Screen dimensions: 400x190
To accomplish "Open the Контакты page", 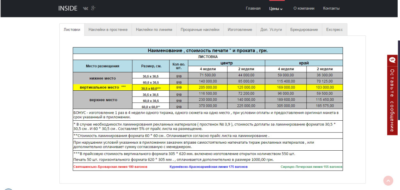I will (331, 9).
